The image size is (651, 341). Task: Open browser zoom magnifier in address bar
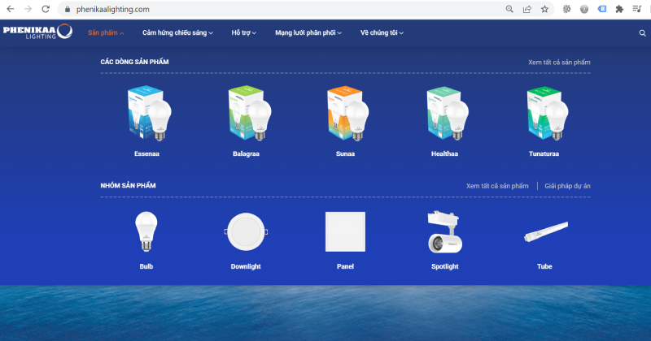click(509, 9)
